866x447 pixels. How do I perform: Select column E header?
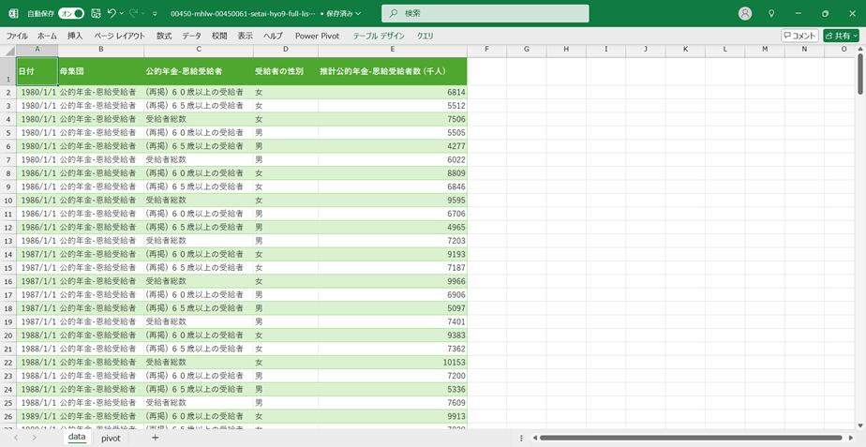[392, 49]
